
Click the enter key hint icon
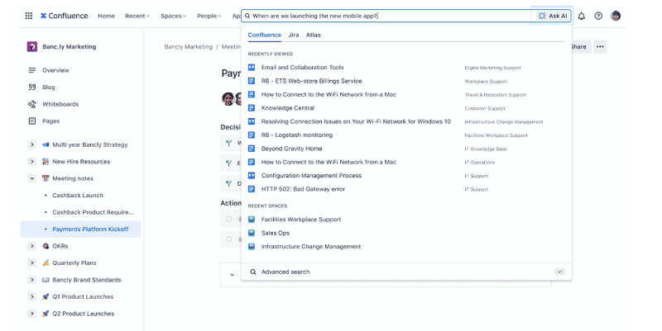pyautogui.click(x=559, y=272)
